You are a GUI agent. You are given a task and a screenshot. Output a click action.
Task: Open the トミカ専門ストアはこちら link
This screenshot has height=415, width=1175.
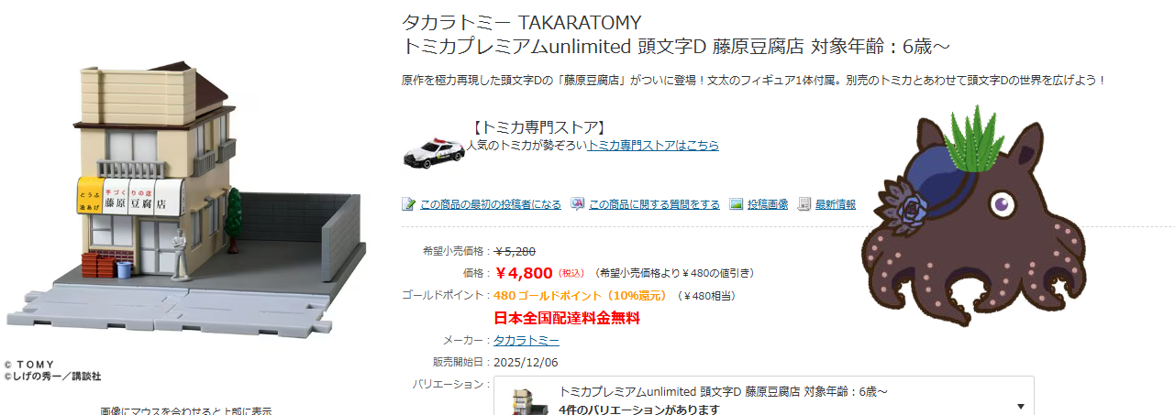click(653, 145)
